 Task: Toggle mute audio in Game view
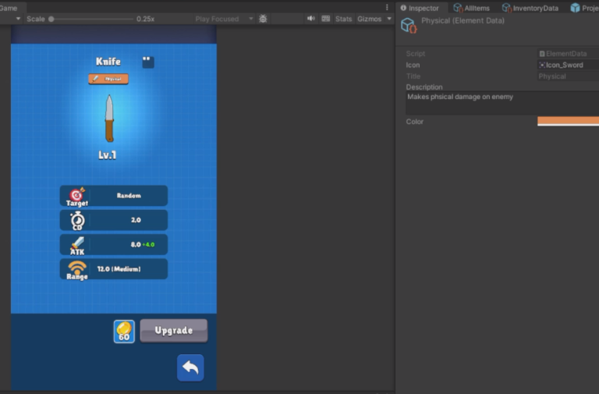click(x=311, y=19)
